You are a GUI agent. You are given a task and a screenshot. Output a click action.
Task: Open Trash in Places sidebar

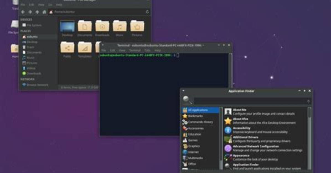pos(28,47)
